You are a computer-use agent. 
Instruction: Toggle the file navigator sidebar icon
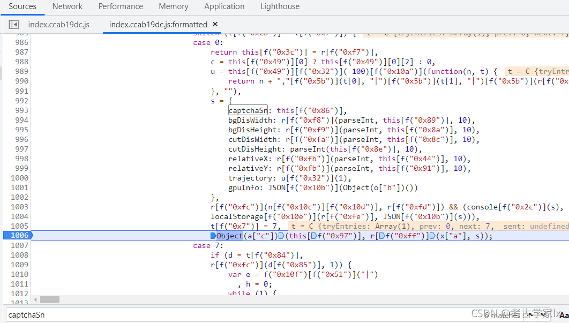coord(14,24)
